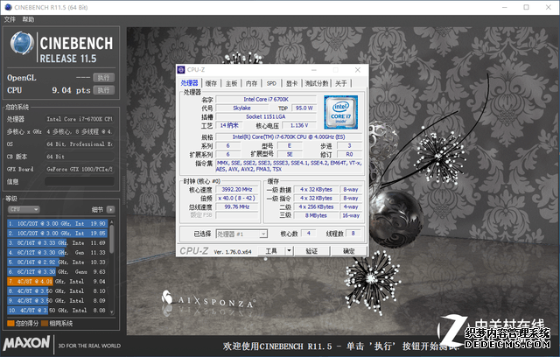Click the MAXON logo
The height and width of the screenshot is (357, 560).
point(26,343)
